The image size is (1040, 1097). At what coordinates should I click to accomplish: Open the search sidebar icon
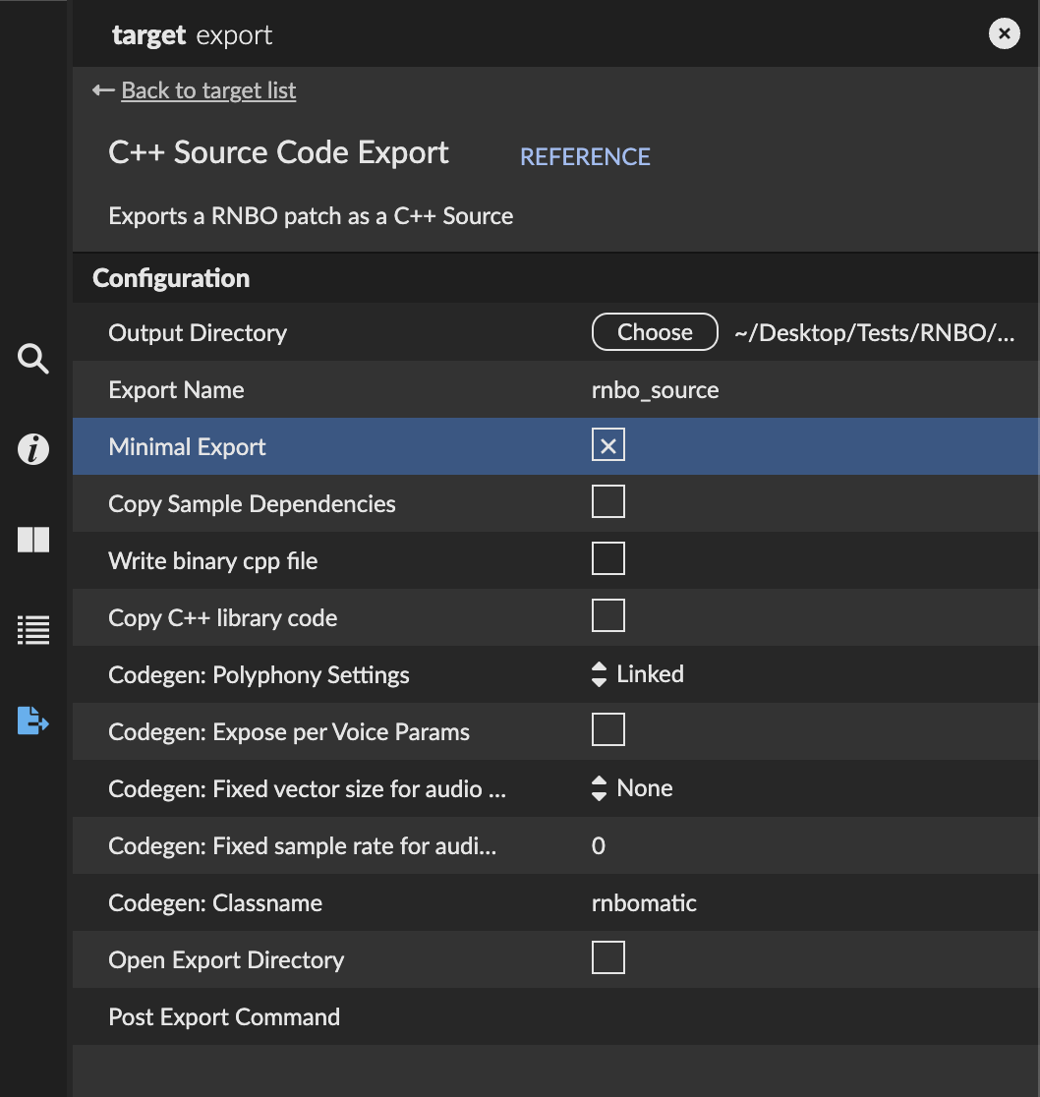coord(32,359)
